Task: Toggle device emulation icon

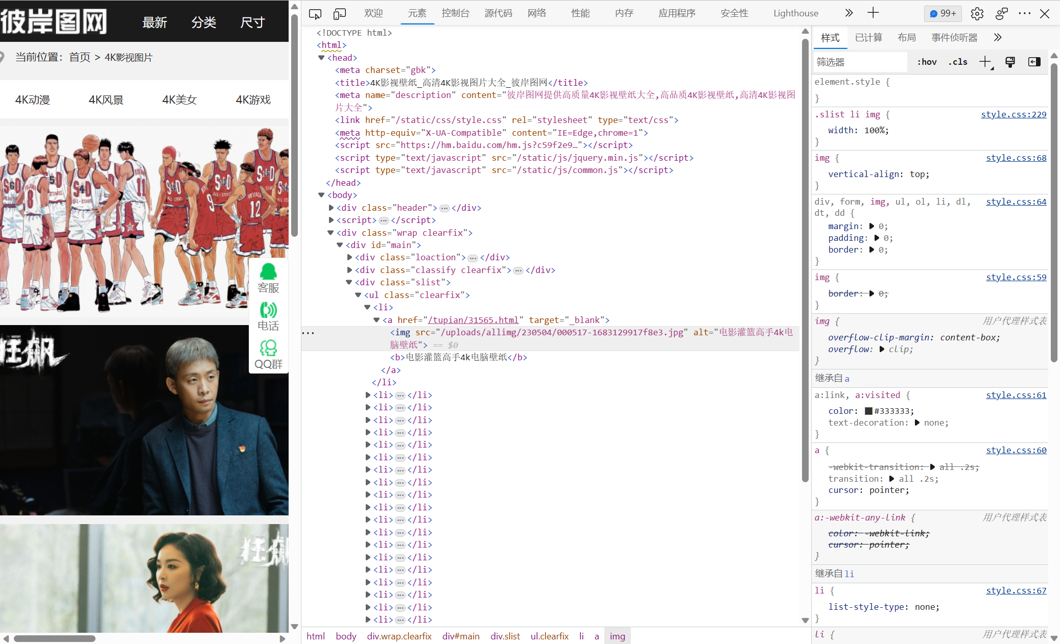Action: [339, 14]
